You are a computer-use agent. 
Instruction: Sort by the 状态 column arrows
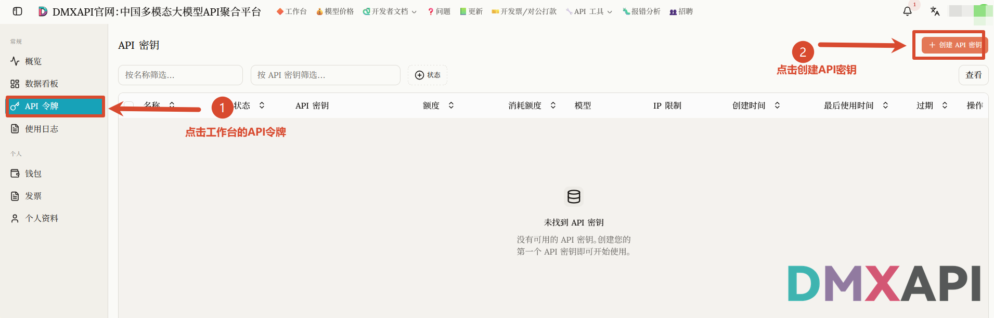pos(262,105)
